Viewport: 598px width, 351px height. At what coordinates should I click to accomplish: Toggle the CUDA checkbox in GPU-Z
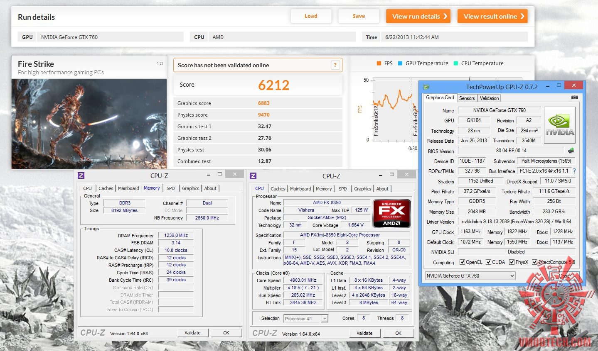pyautogui.click(x=488, y=262)
